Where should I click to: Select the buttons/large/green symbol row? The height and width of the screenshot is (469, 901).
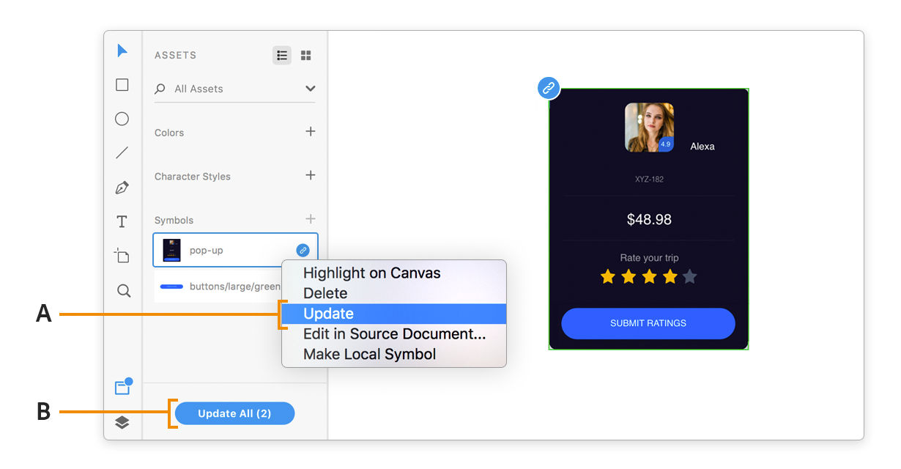[x=218, y=287]
